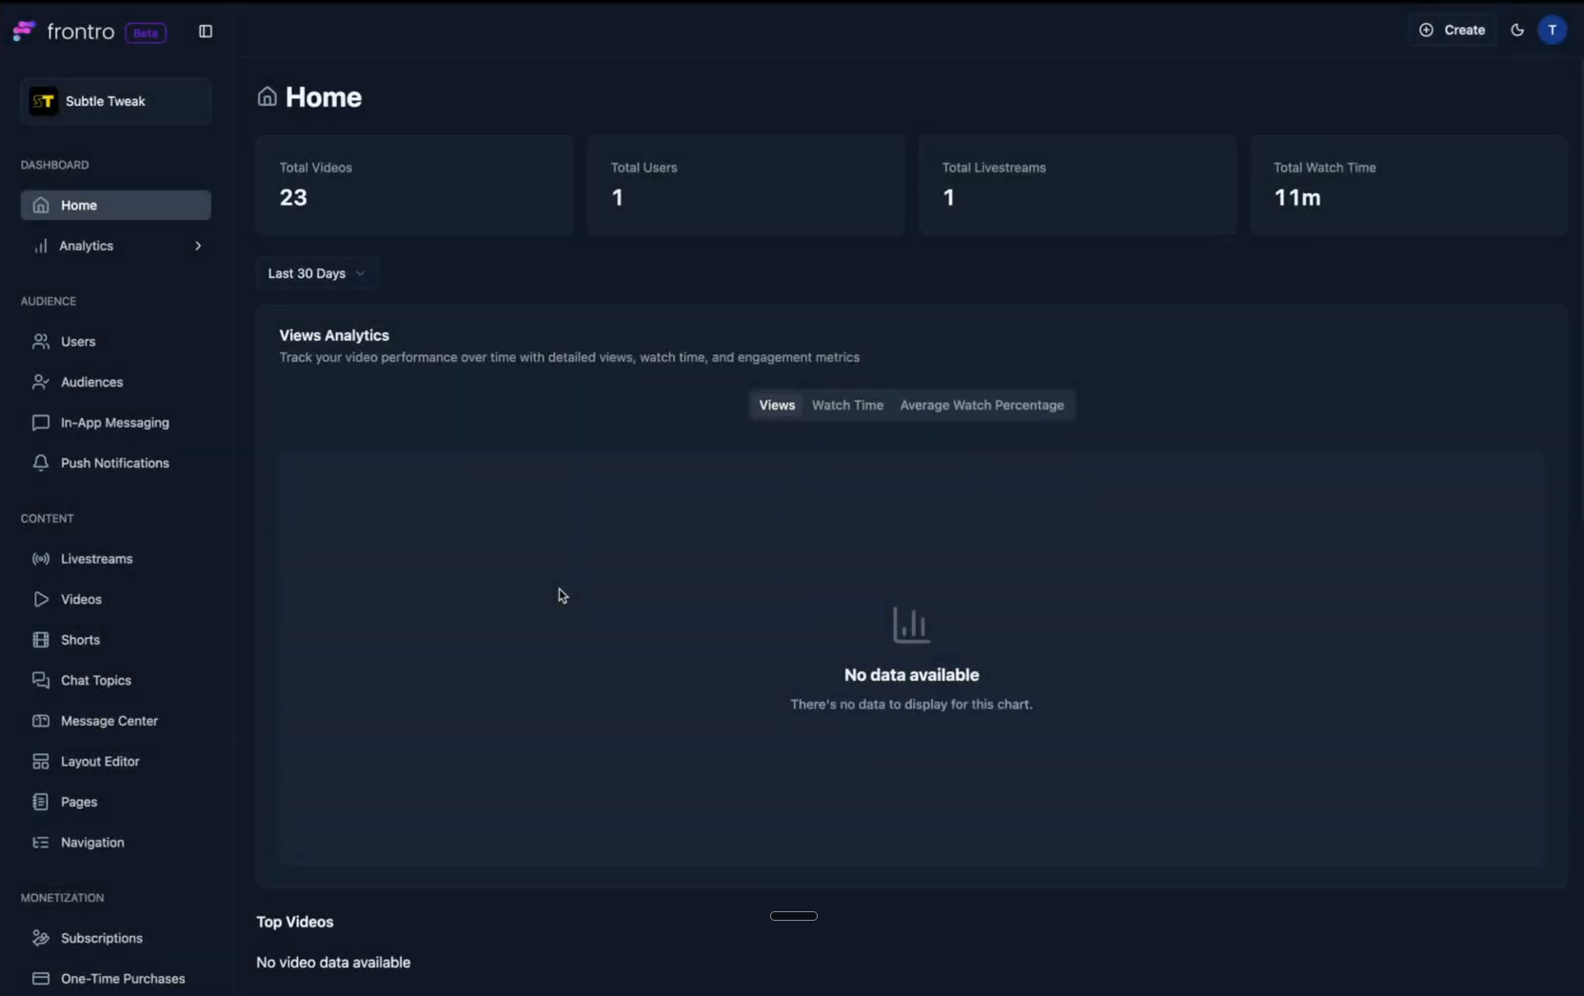Screen dimensions: 1584x996
Task: Open Push Notifications bell icon
Action: (41, 463)
